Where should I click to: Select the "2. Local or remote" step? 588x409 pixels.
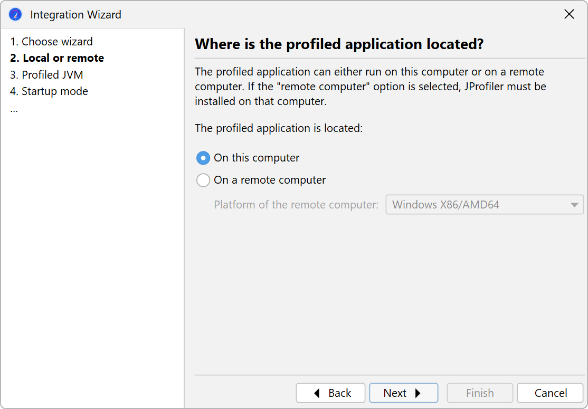point(57,58)
